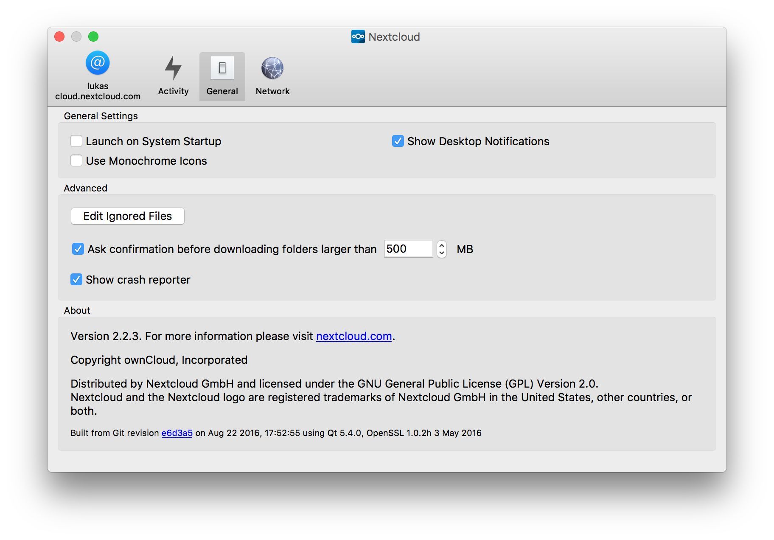Click the Nextcloud logo in title bar
The image size is (774, 540).
click(x=358, y=37)
